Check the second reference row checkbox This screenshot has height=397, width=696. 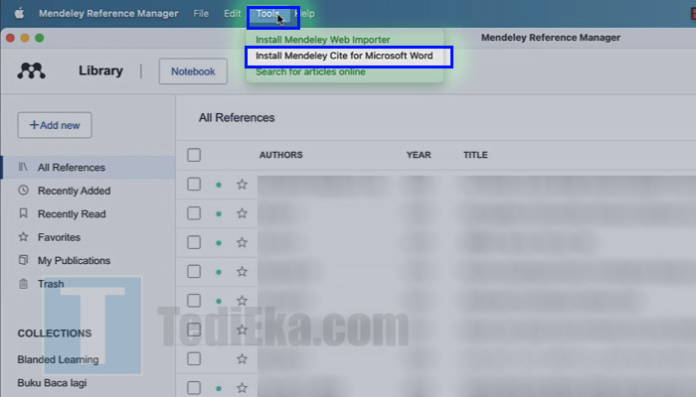194,213
